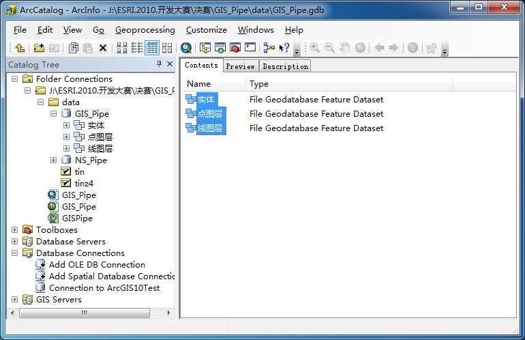Open the Python window icon
The width and height of the screenshot is (525, 340).
(x=250, y=48)
